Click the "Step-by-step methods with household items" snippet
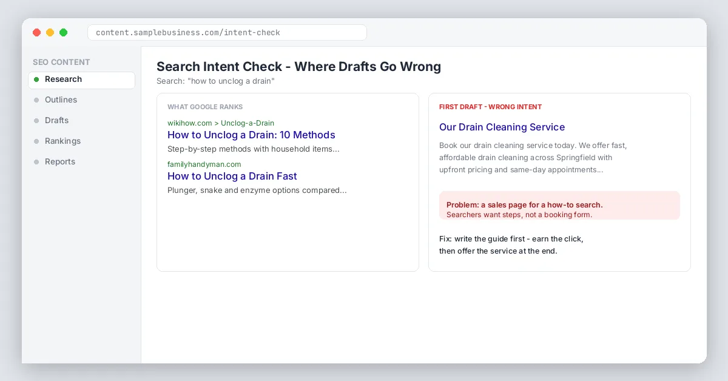The image size is (728, 381). coord(254,149)
